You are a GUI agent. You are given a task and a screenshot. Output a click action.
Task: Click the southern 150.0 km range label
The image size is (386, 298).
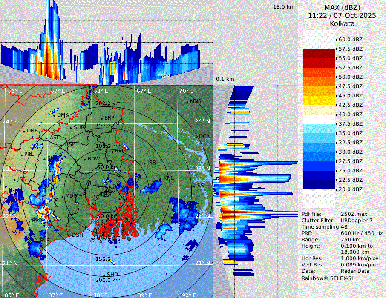[107, 259]
